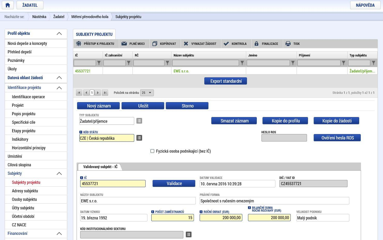Collapse the Datová oblast žádosti section

click(x=59, y=78)
